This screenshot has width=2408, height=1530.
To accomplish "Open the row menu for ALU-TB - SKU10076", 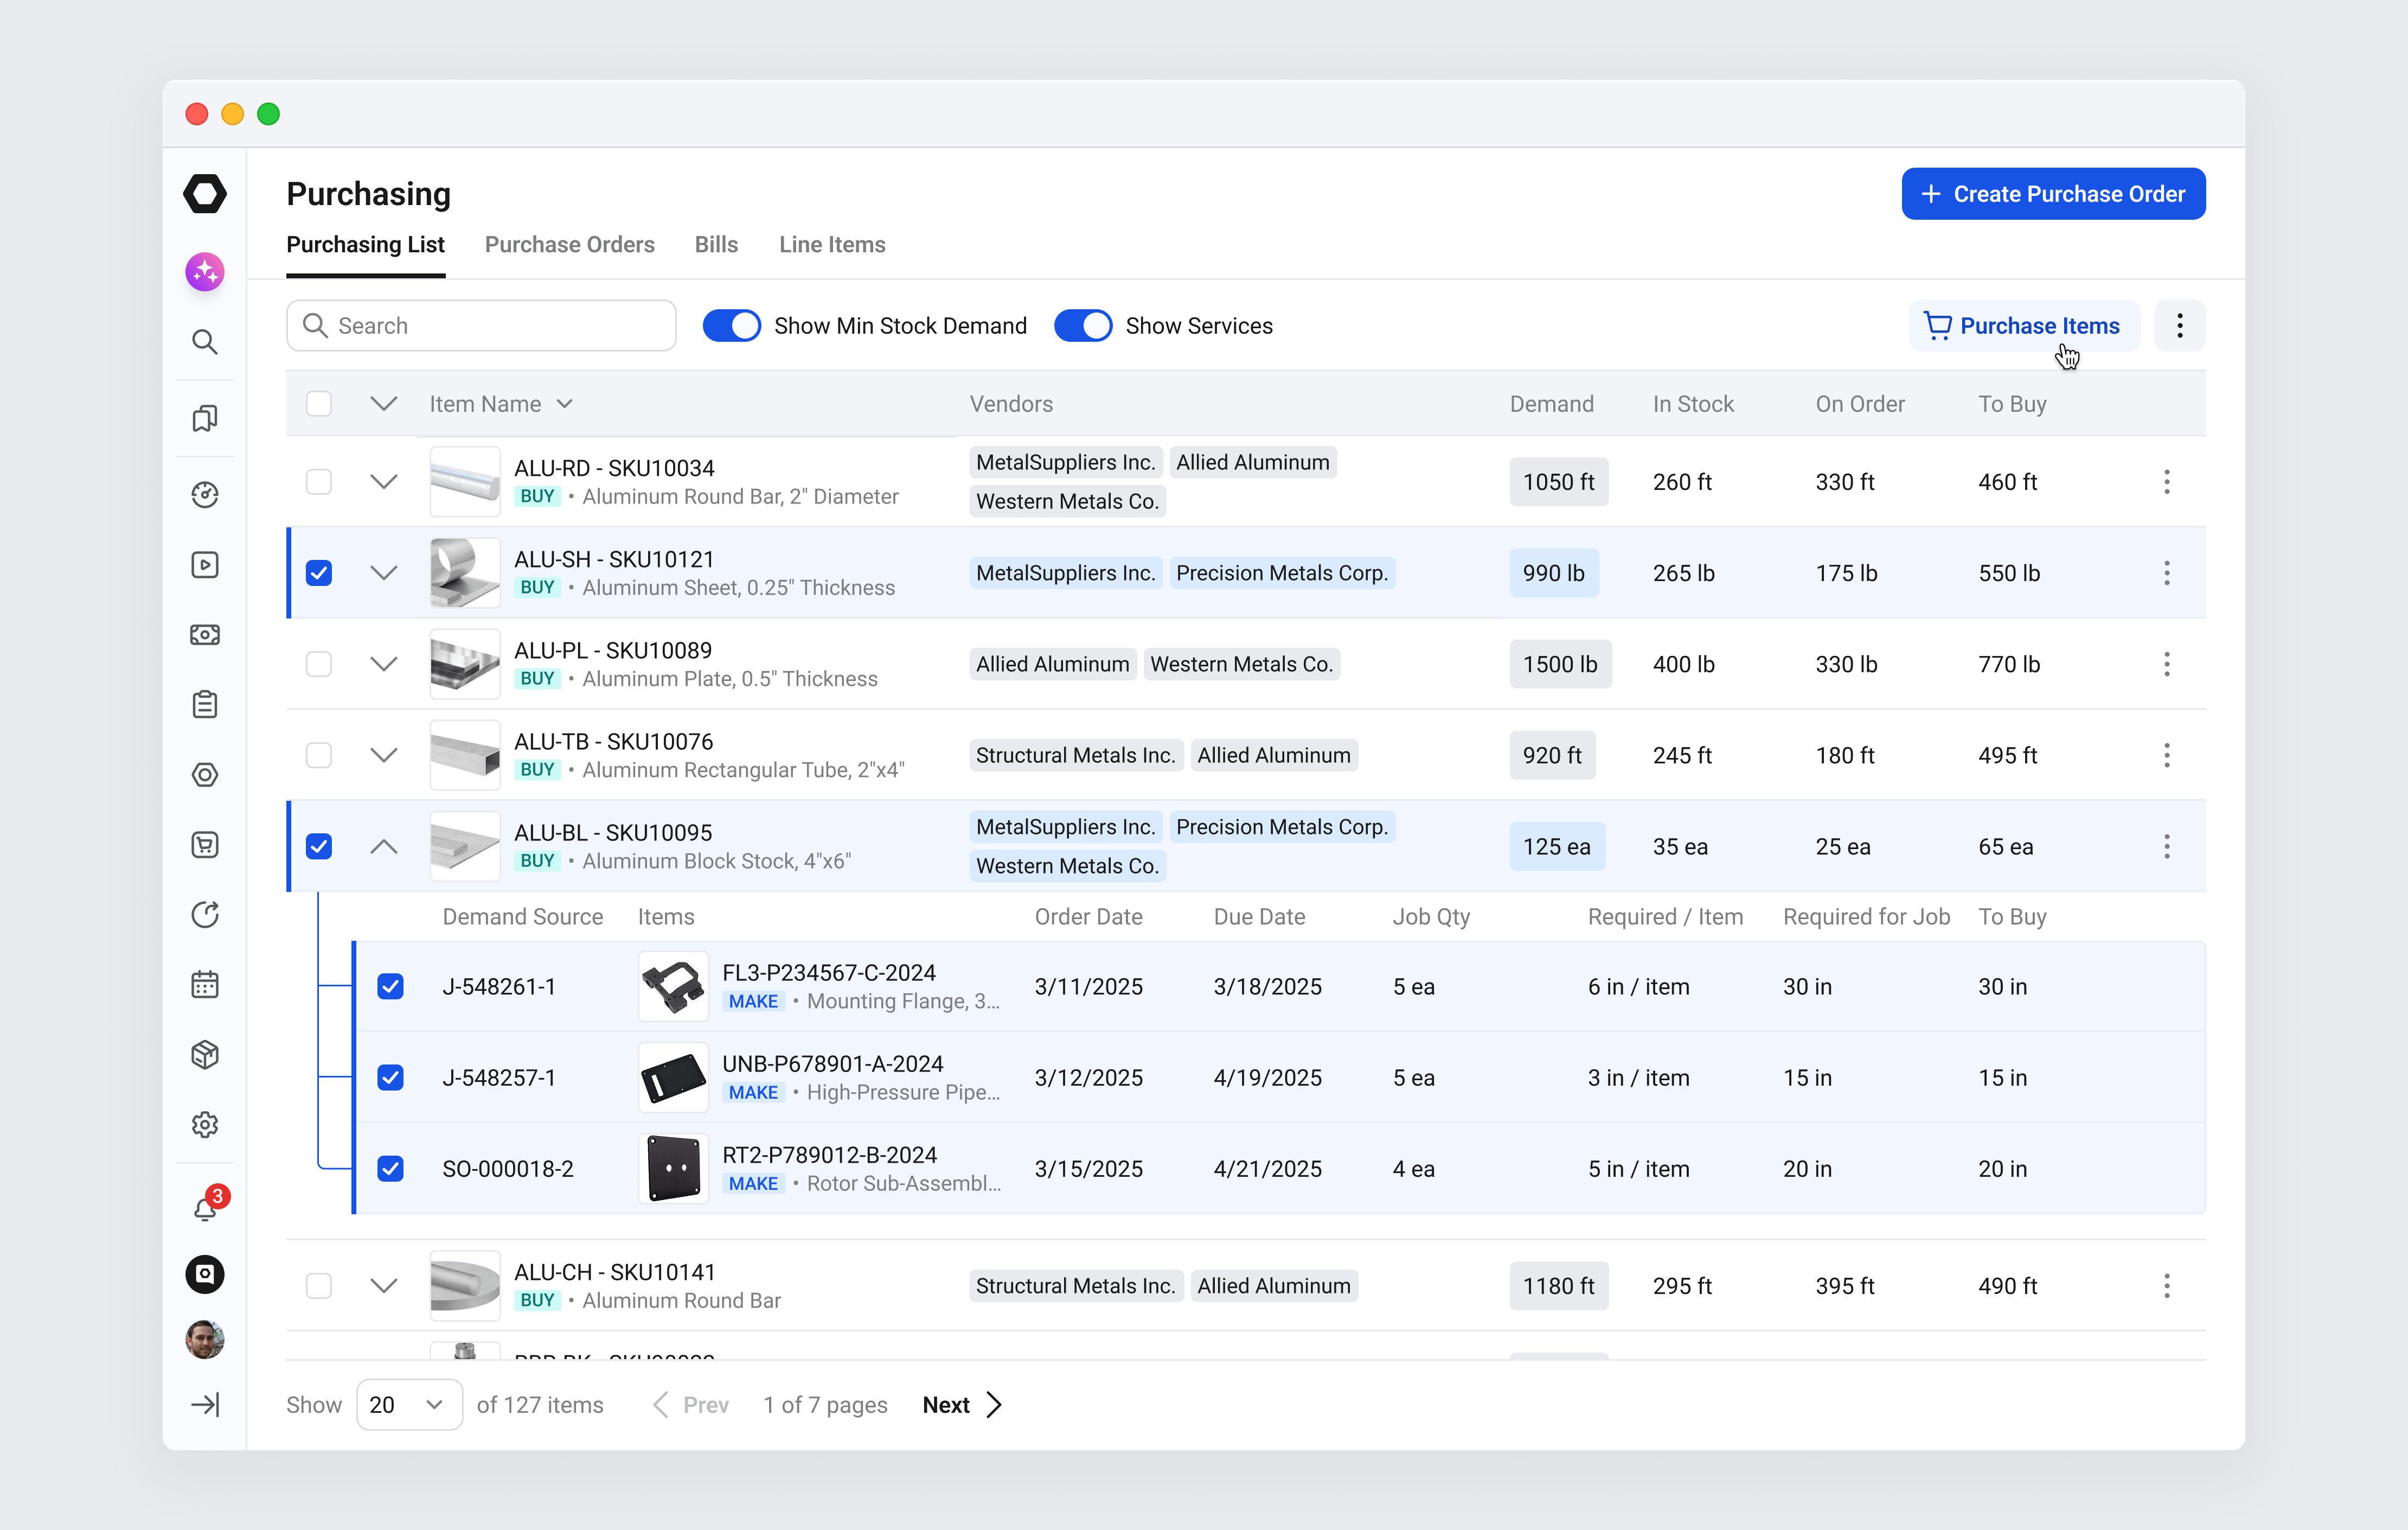I will point(2167,755).
